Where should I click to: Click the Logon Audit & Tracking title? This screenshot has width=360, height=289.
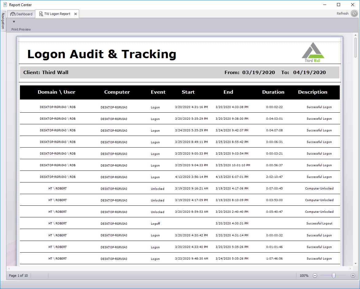(x=102, y=54)
